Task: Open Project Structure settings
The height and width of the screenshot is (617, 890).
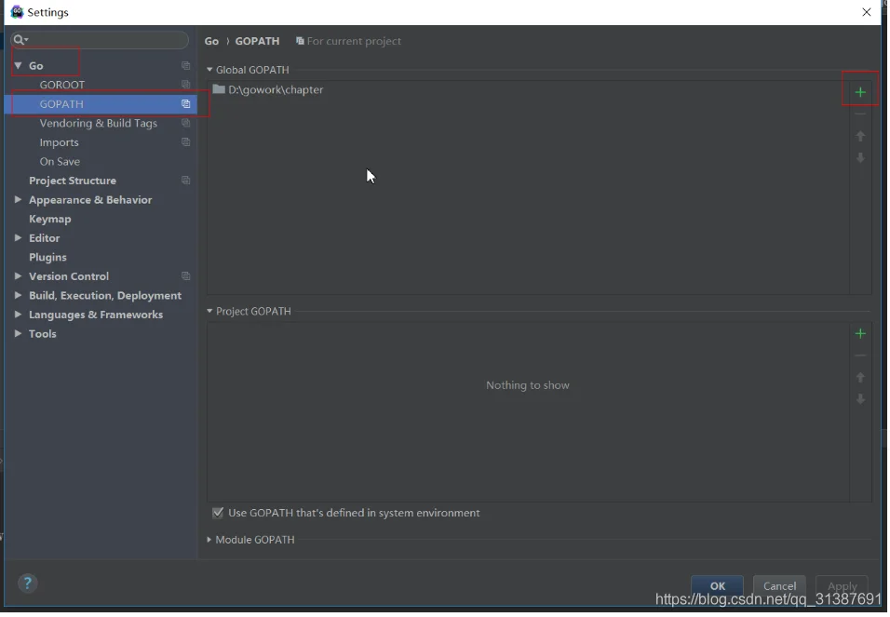Action: click(x=73, y=181)
